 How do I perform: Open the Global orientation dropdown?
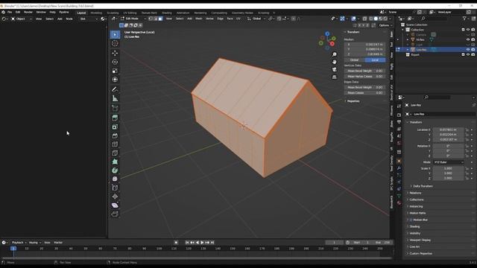256,19
